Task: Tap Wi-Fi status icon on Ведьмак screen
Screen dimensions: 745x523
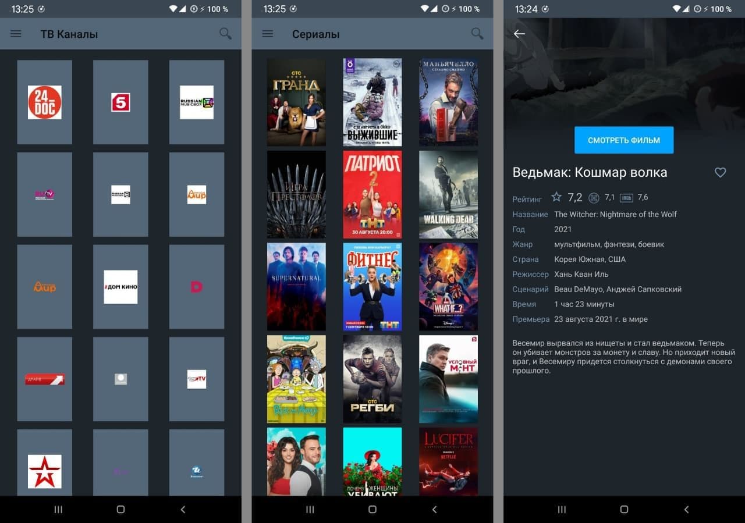Action: tap(677, 9)
